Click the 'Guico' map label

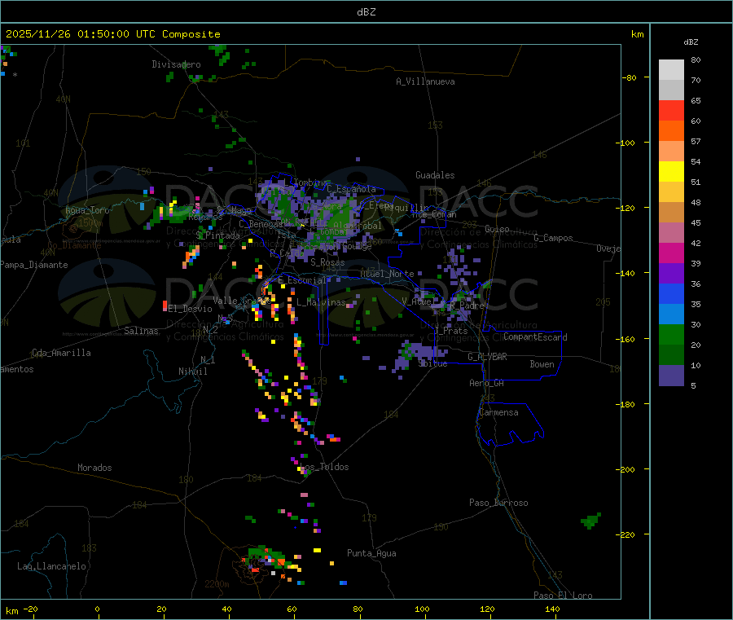pyautogui.click(x=497, y=229)
